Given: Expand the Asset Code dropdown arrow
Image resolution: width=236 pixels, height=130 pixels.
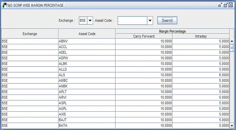Looking at the screenshot, I should click(x=150, y=21).
